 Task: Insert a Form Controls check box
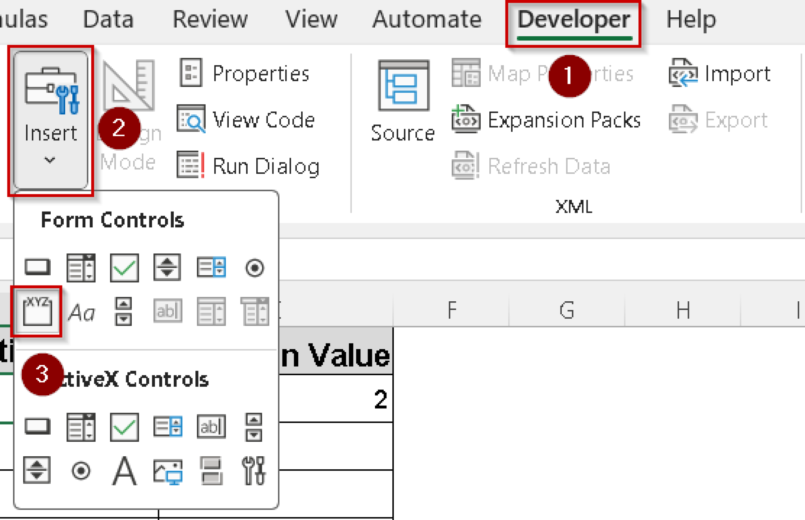[x=124, y=267]
